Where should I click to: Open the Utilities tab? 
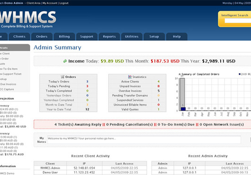click(132, 36)
